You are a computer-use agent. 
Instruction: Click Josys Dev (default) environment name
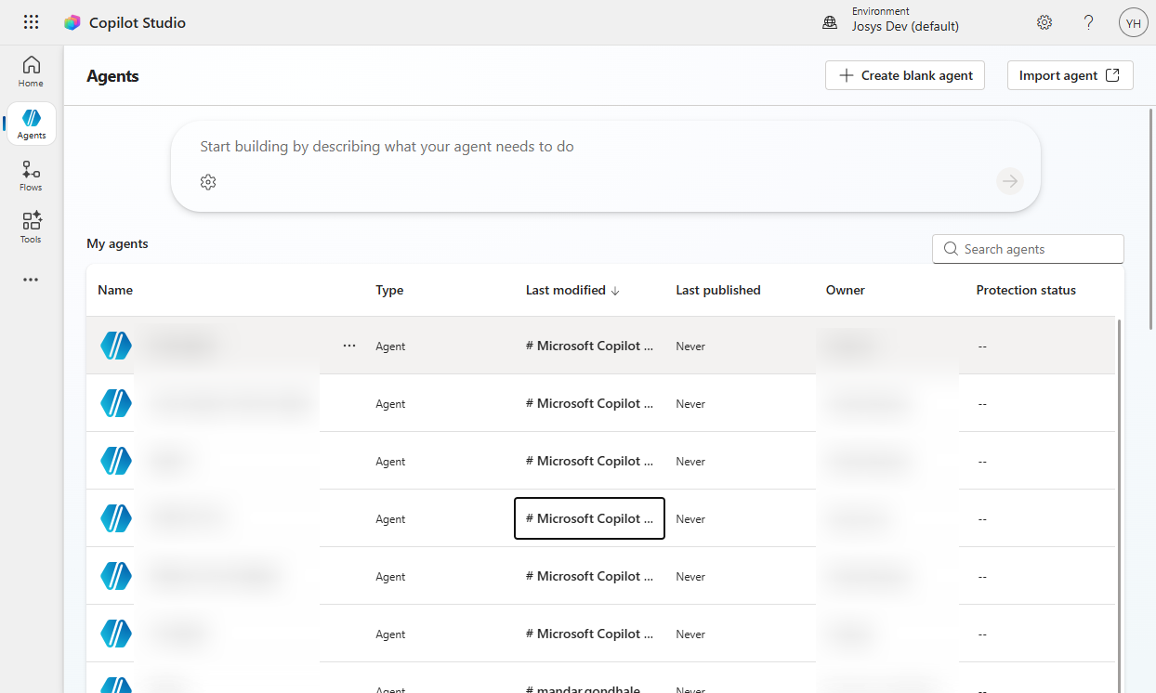[905, 26]
